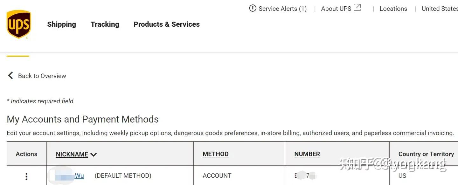Viewport: 458px width, 185px height.
Task: Open Service Alerts (1)
Action: click(x=281, y=9)
